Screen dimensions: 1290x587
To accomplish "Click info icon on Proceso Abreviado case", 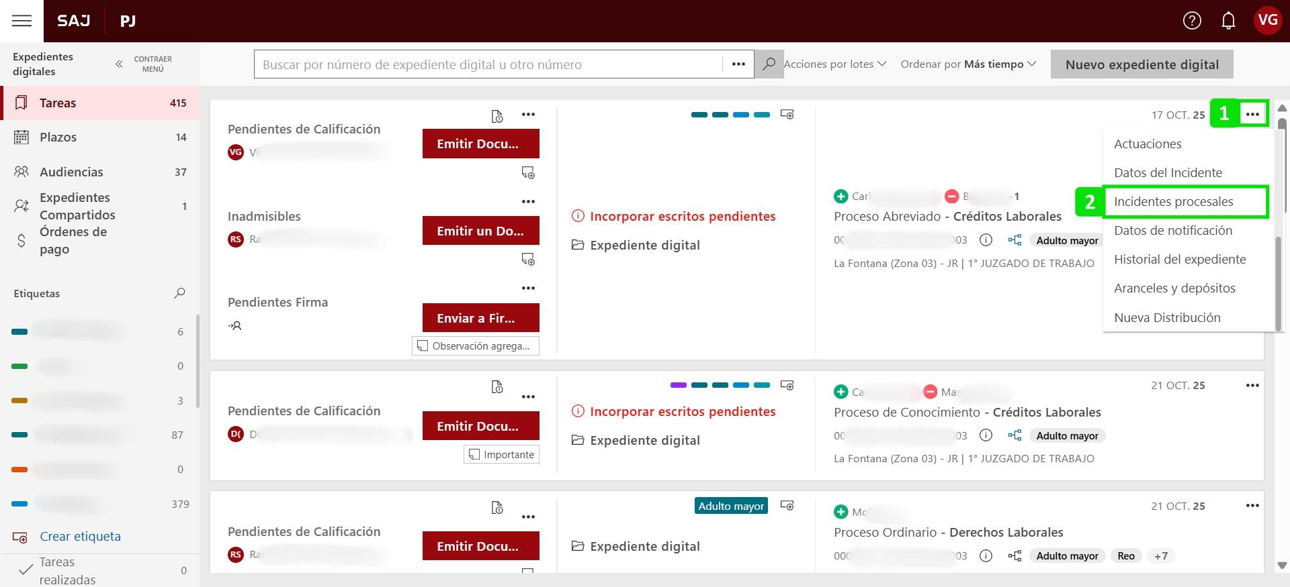I will pos(986,240).
